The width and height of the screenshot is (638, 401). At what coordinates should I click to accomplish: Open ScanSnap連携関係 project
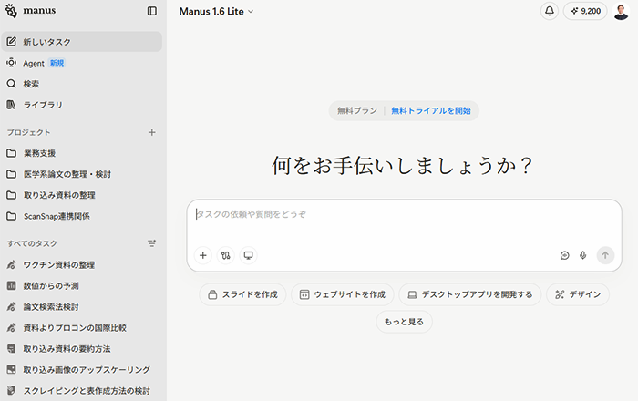click(x=82, y=216)
